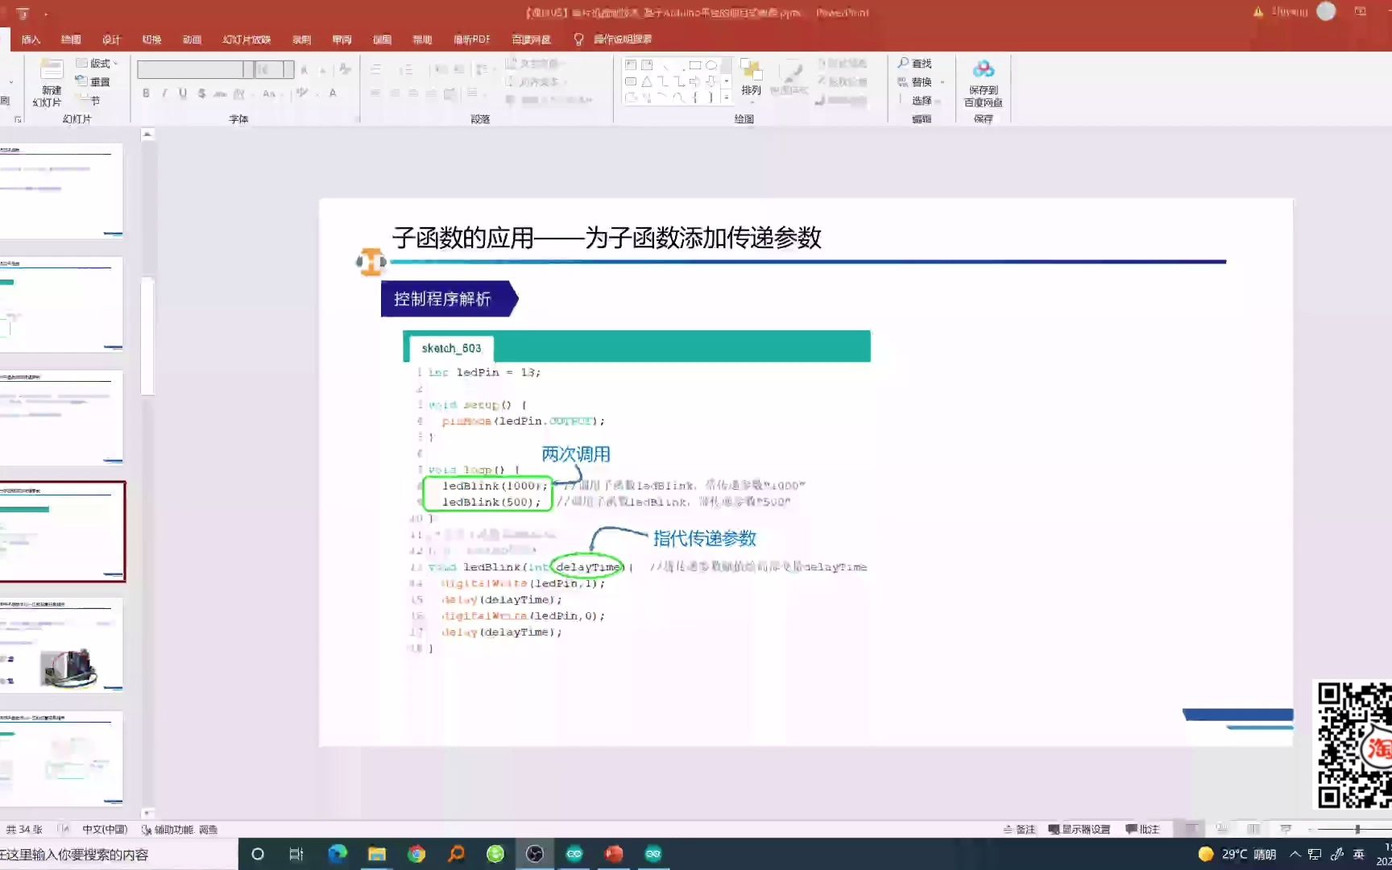Click the 显示器设置 monitor settings button

[x=1079, y=828]
